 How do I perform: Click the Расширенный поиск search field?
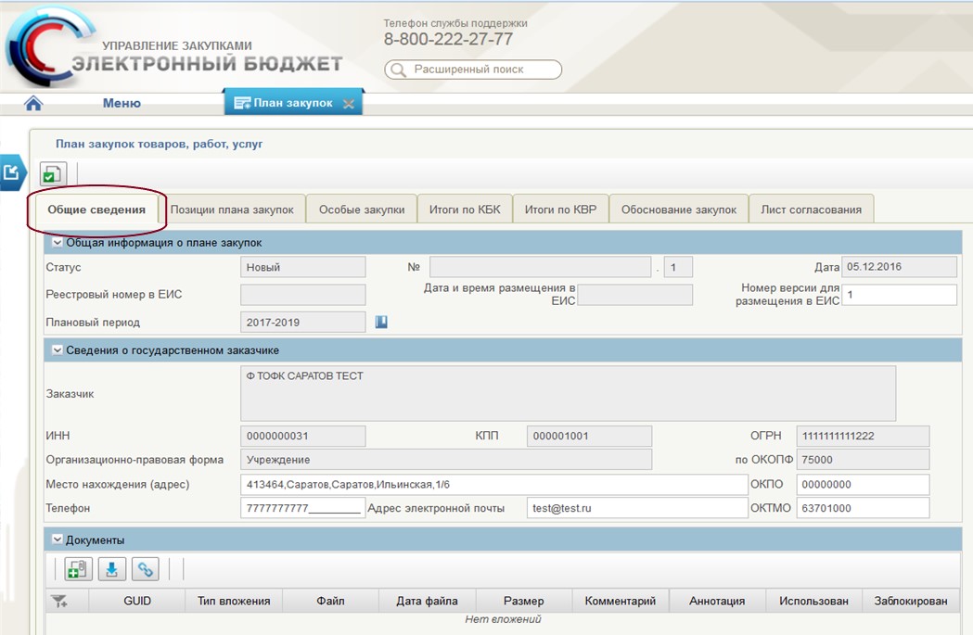473,70
